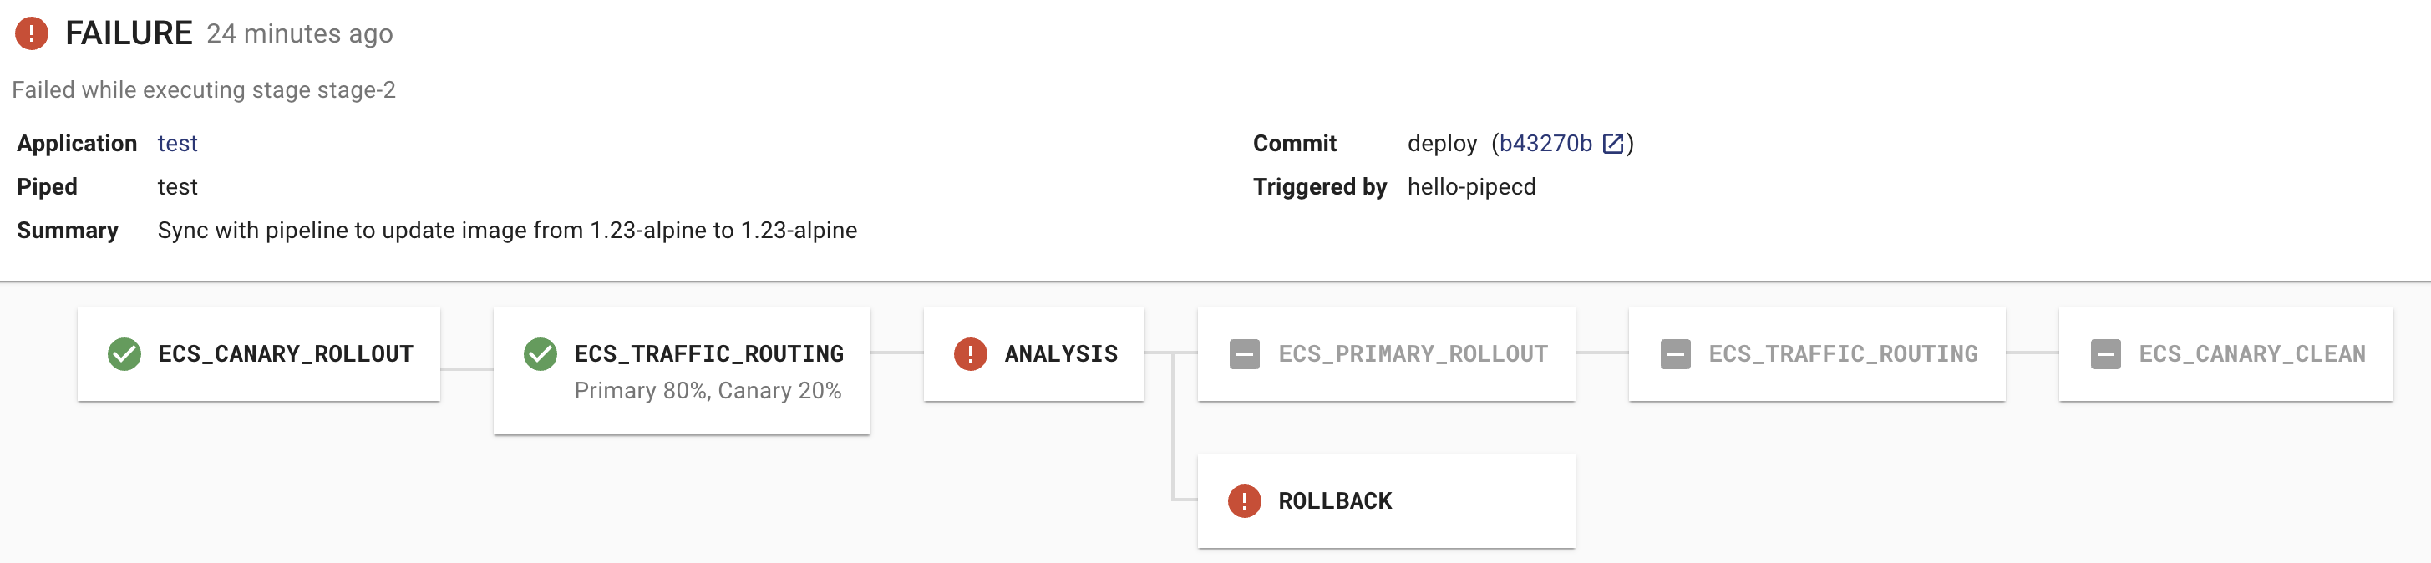
Task: Click green check icon on ECS_TRAFFIC_ROUTING stage
Action: pos(541,353)
